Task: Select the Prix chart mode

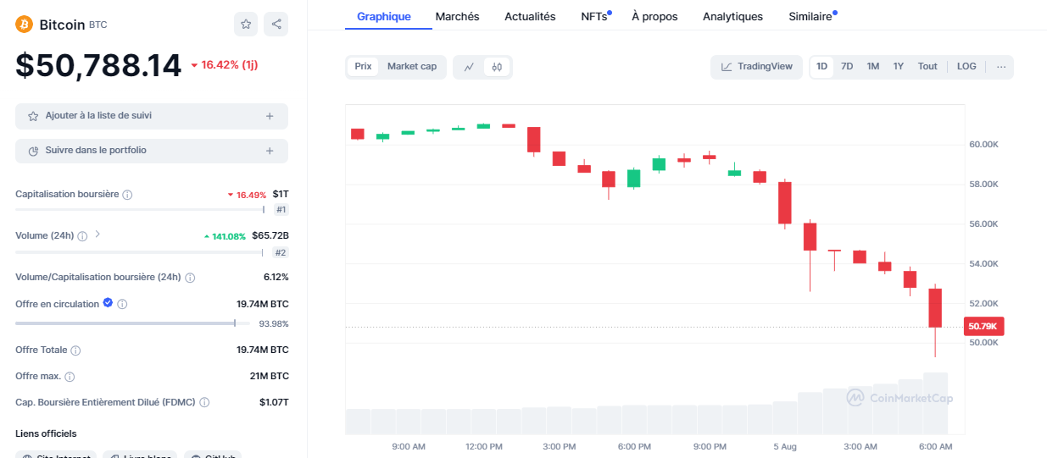Action: pos(363,66)
